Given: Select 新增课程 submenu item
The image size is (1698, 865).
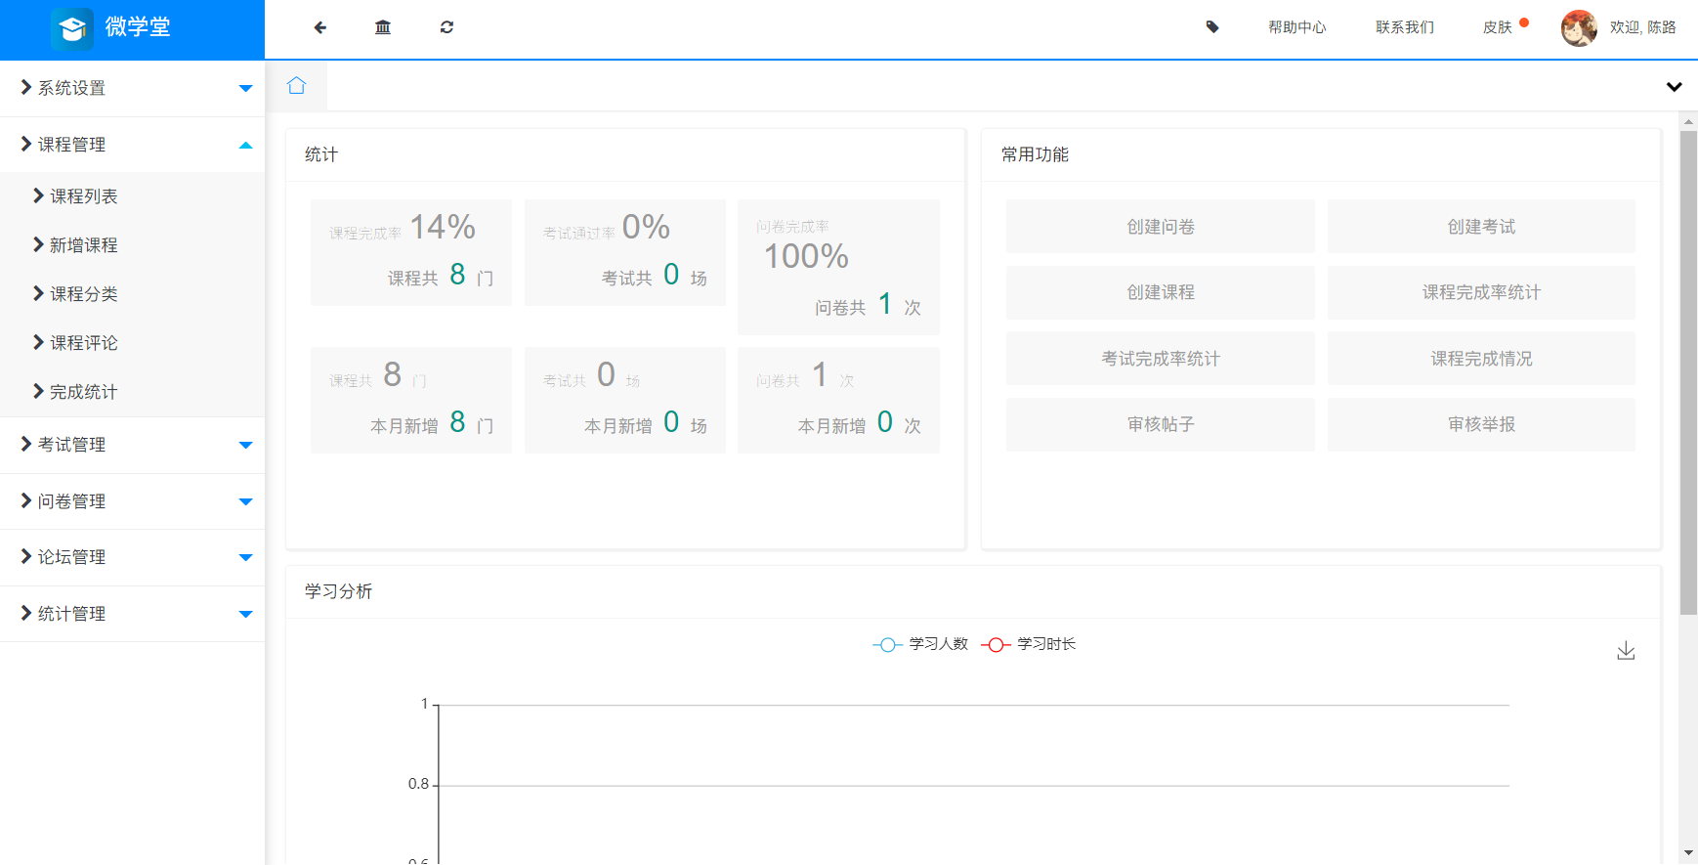Looking at the screenshot, I should point(84,245).
